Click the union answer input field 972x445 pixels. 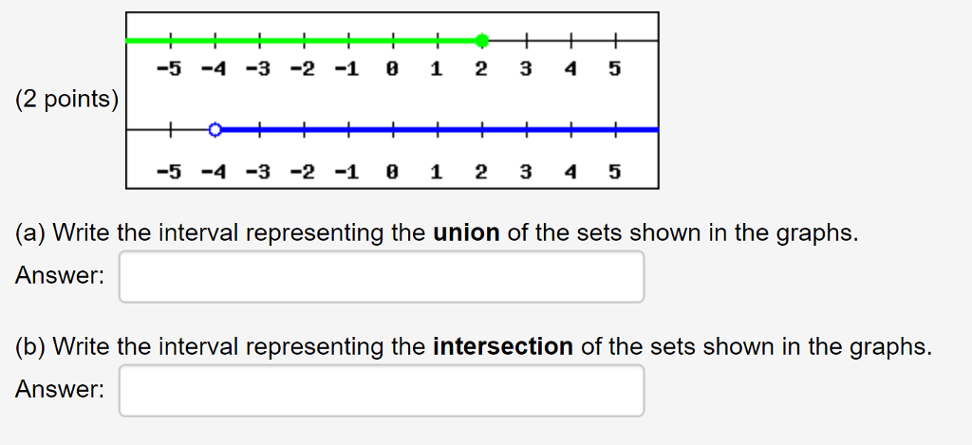point(381,276)
